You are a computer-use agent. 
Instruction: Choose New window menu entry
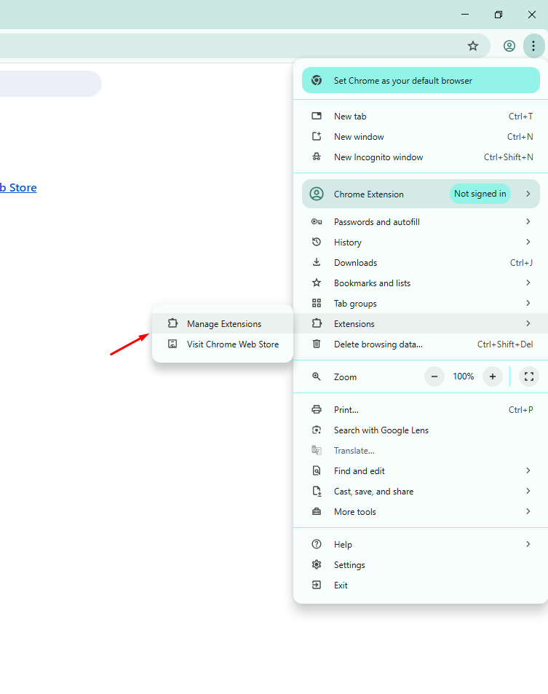421,137
